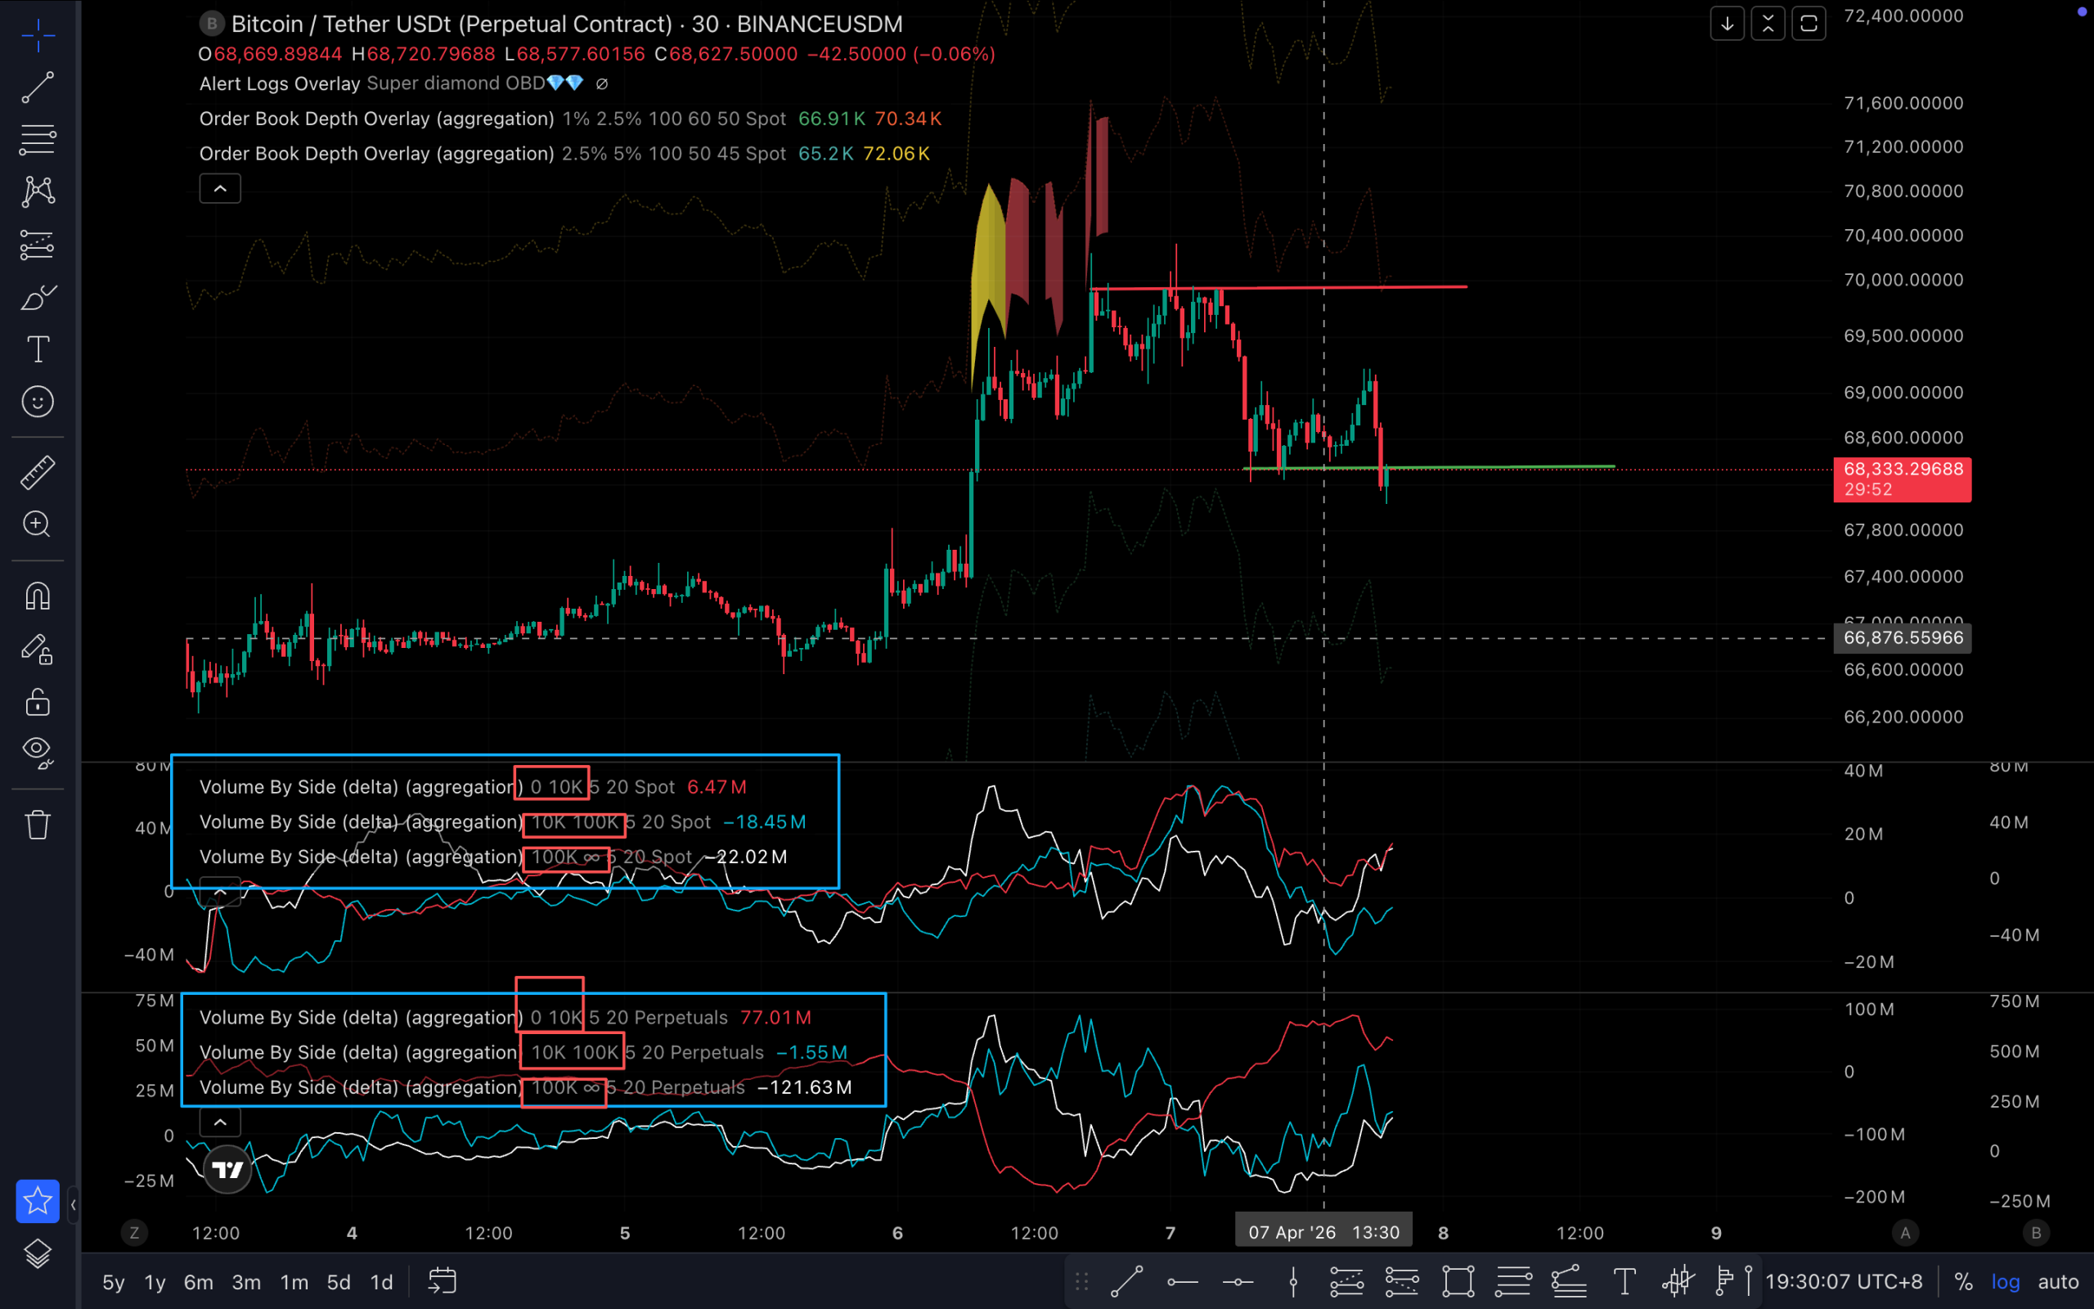Collapse the Perpetuals volume delta legend

click(220, 1122)
